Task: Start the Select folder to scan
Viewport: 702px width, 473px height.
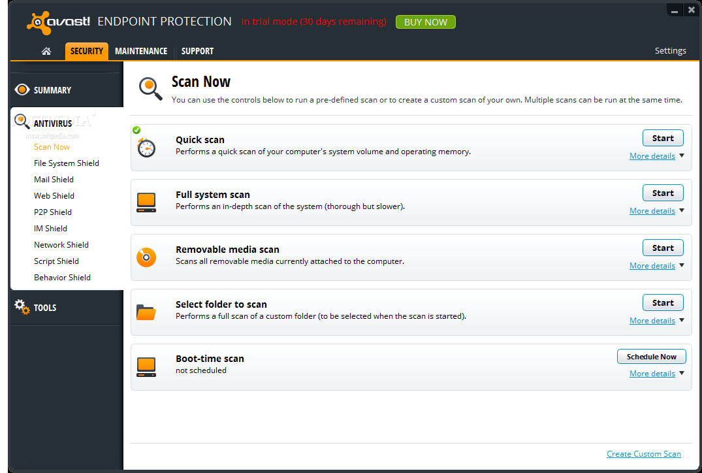Action: (663, 302)
